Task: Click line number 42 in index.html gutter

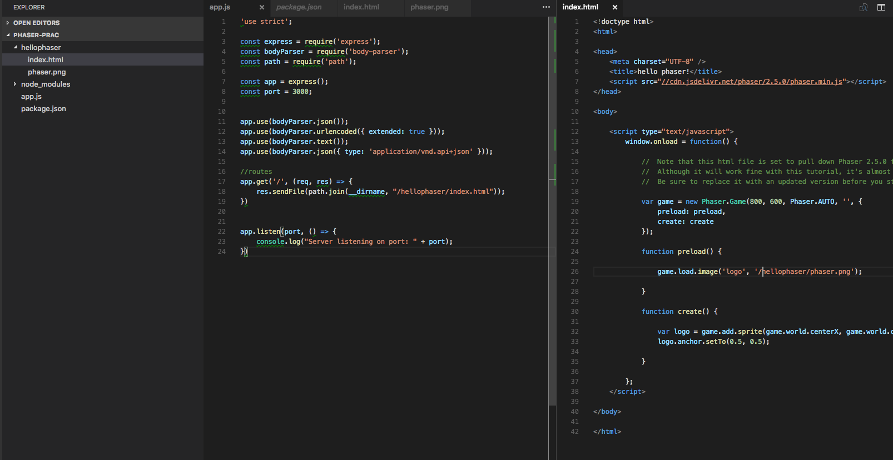Action: click(575, 432)
